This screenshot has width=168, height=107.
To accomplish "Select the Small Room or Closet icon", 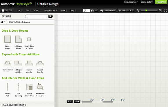I will [29, 39].
